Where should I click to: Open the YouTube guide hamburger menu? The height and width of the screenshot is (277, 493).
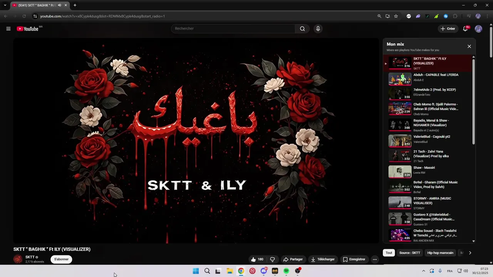(x=8, y=28)
